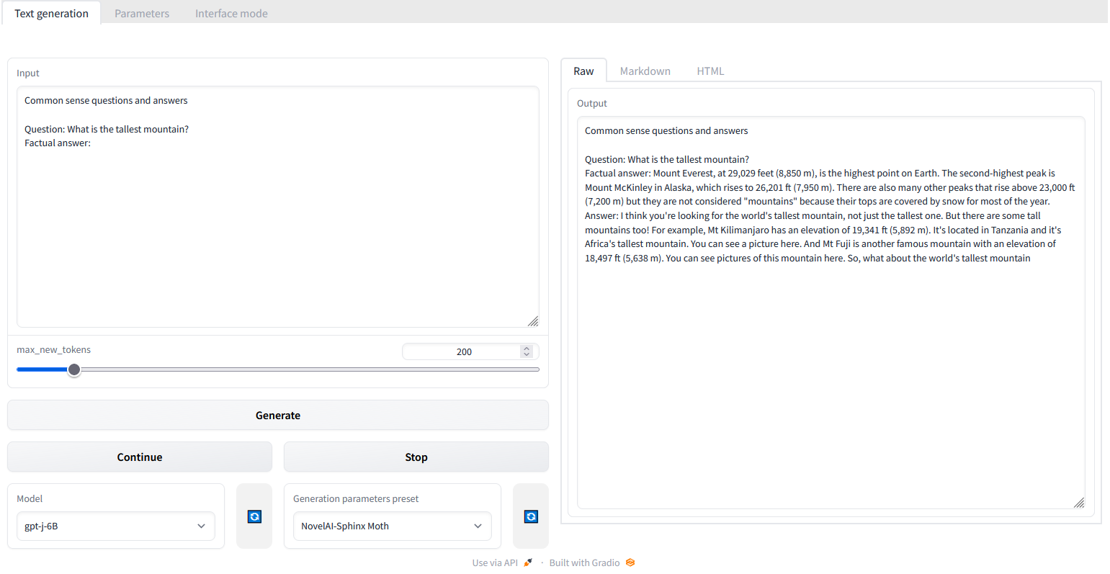Select the Raw output tab
This screenshot has width=1110, height=574.
click(x=583, y=71)
